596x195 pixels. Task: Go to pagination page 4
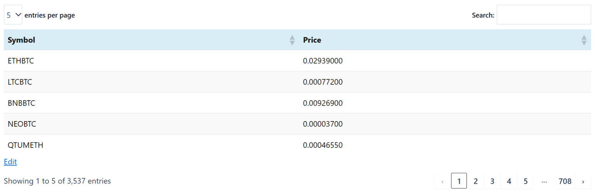(509, 181)
